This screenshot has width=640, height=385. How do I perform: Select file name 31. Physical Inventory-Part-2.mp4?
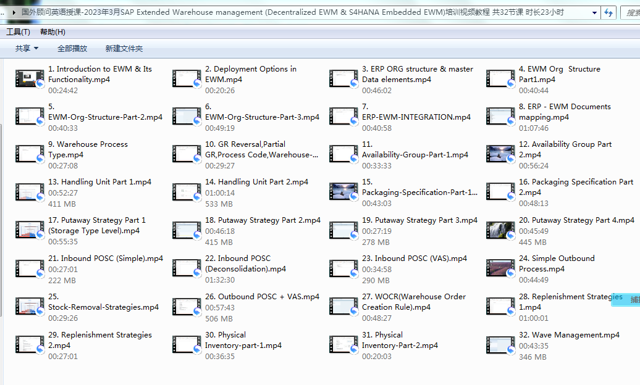400,340
